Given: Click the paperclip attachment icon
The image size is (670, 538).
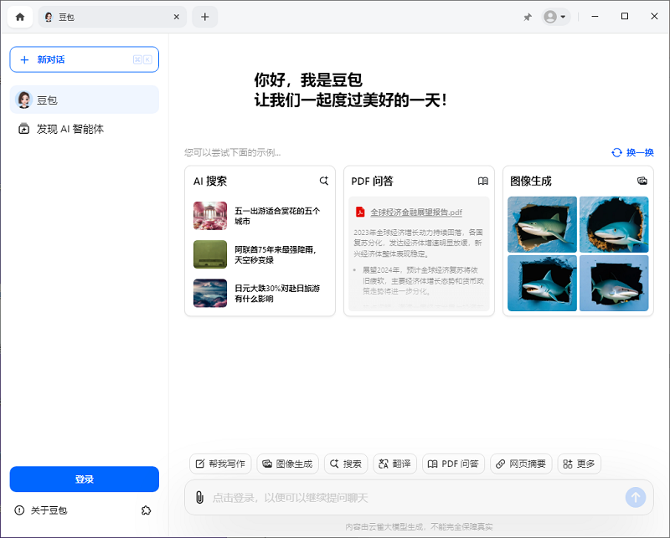Looking at the screenshot, I should (199, 496).
